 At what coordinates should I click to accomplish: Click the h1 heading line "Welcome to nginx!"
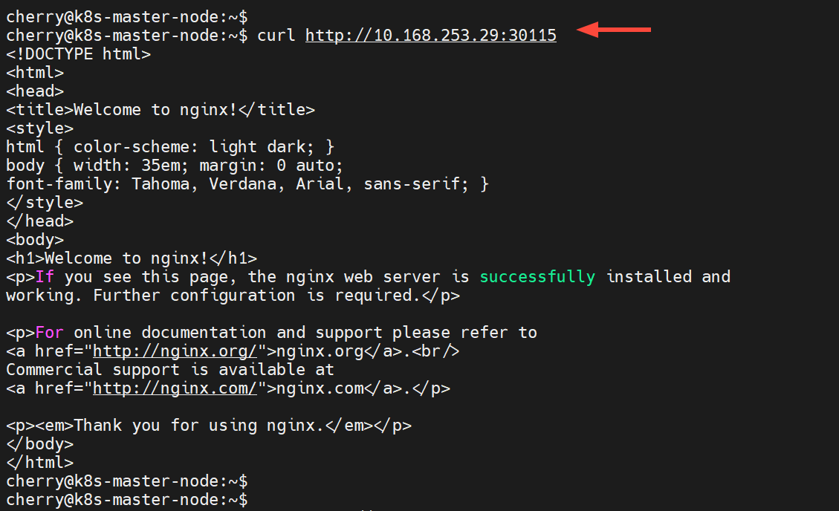132,258
